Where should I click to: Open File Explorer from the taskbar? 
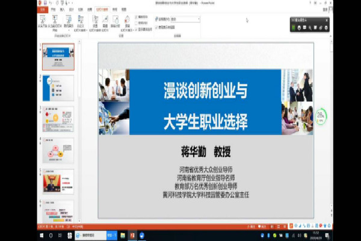(x=123, y=236)
